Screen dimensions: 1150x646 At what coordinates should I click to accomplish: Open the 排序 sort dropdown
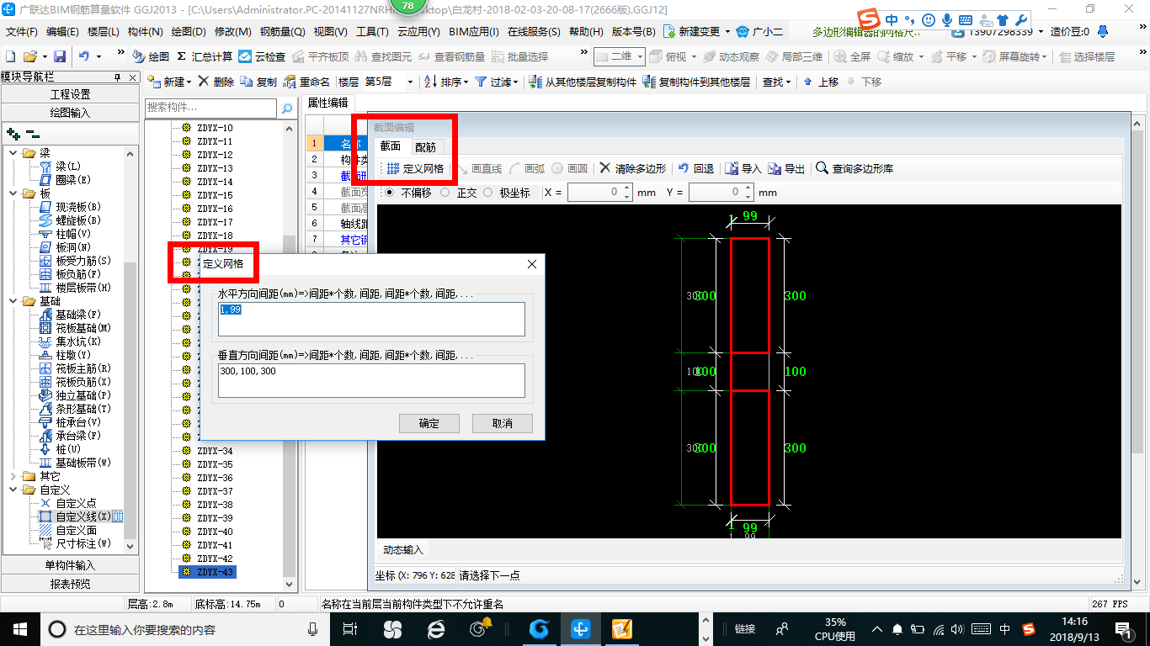[467, 82]
